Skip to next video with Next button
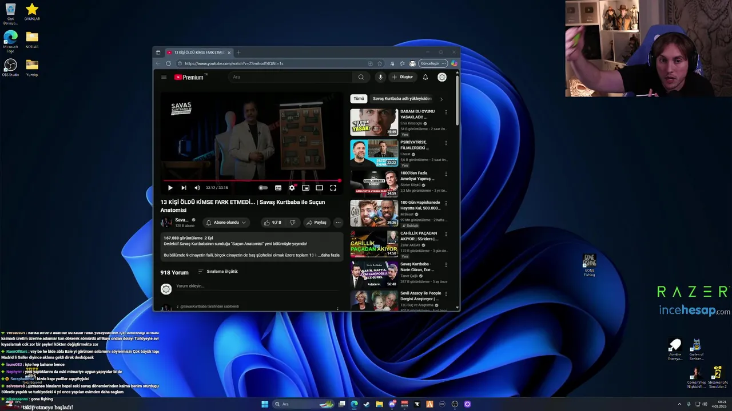 [x=184, y=188]
